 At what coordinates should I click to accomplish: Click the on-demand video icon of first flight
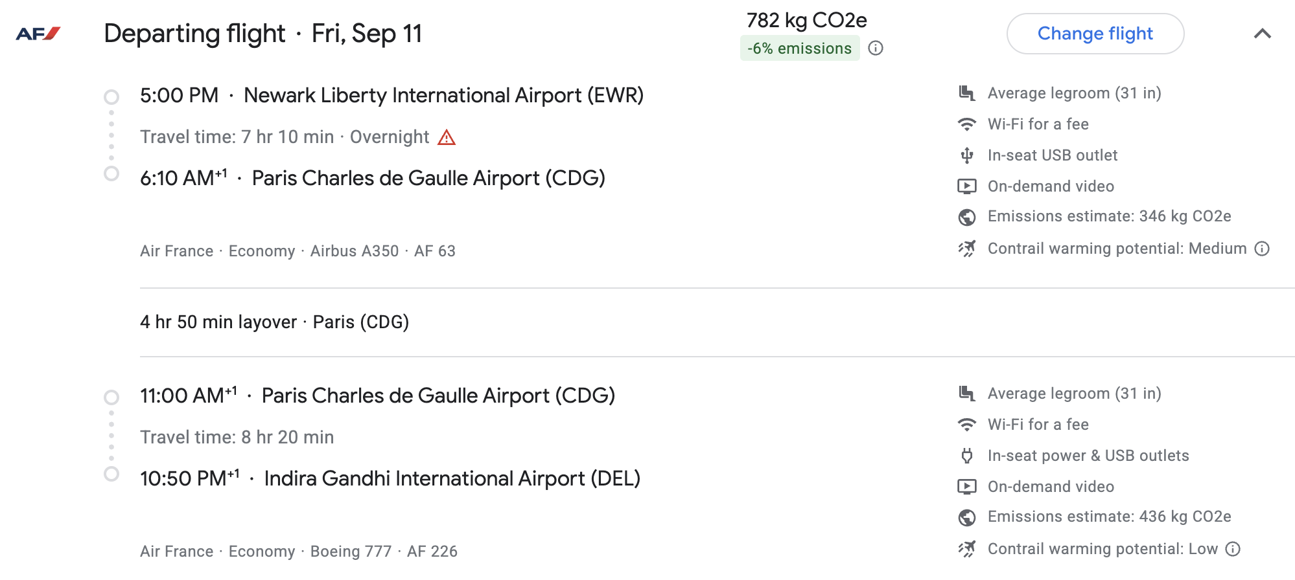967,186
